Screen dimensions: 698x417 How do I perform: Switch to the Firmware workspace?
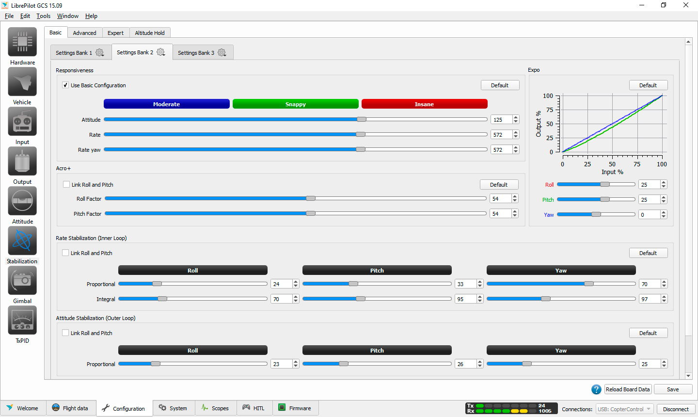pyautogui.click(x=295, y=408)
